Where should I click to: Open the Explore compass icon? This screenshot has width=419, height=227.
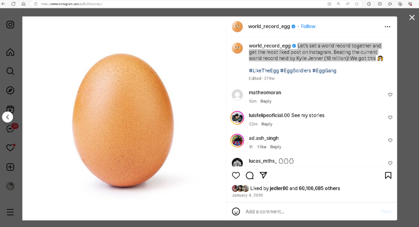click(10, 90)
